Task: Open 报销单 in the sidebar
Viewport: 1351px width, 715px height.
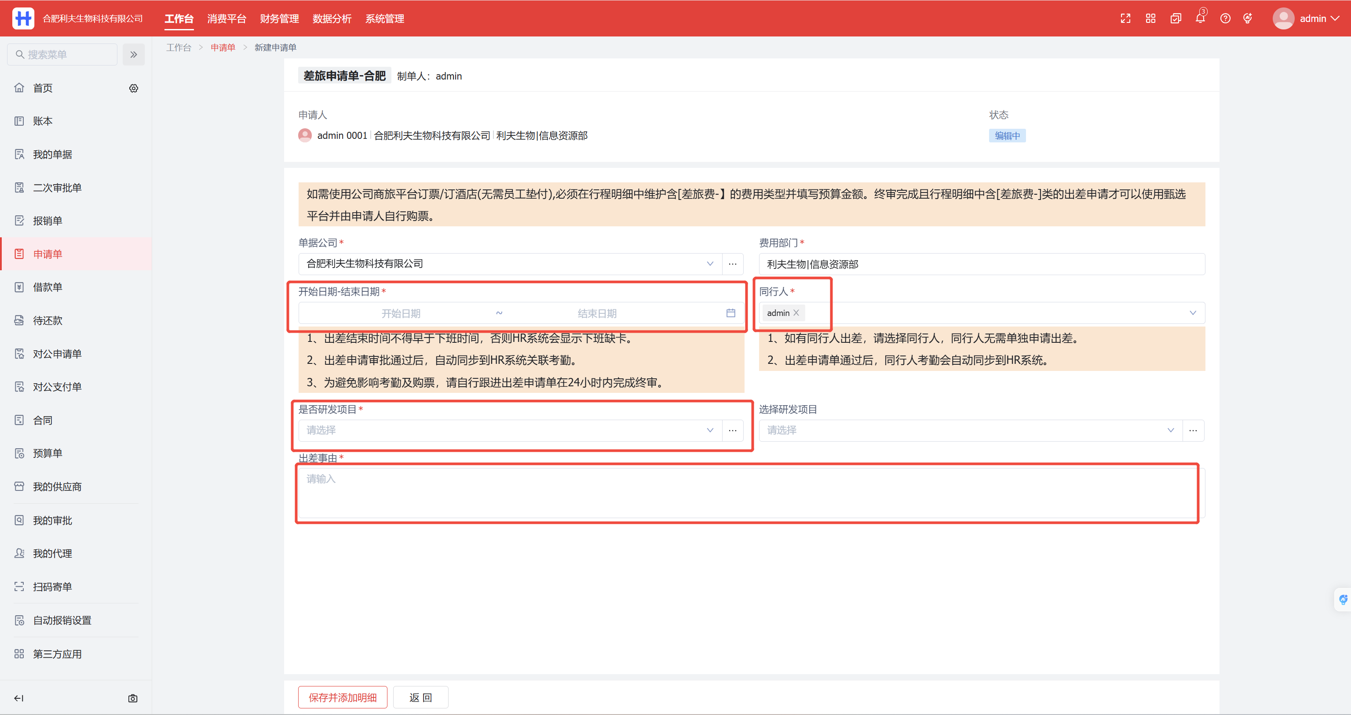Action: [48, 221]
